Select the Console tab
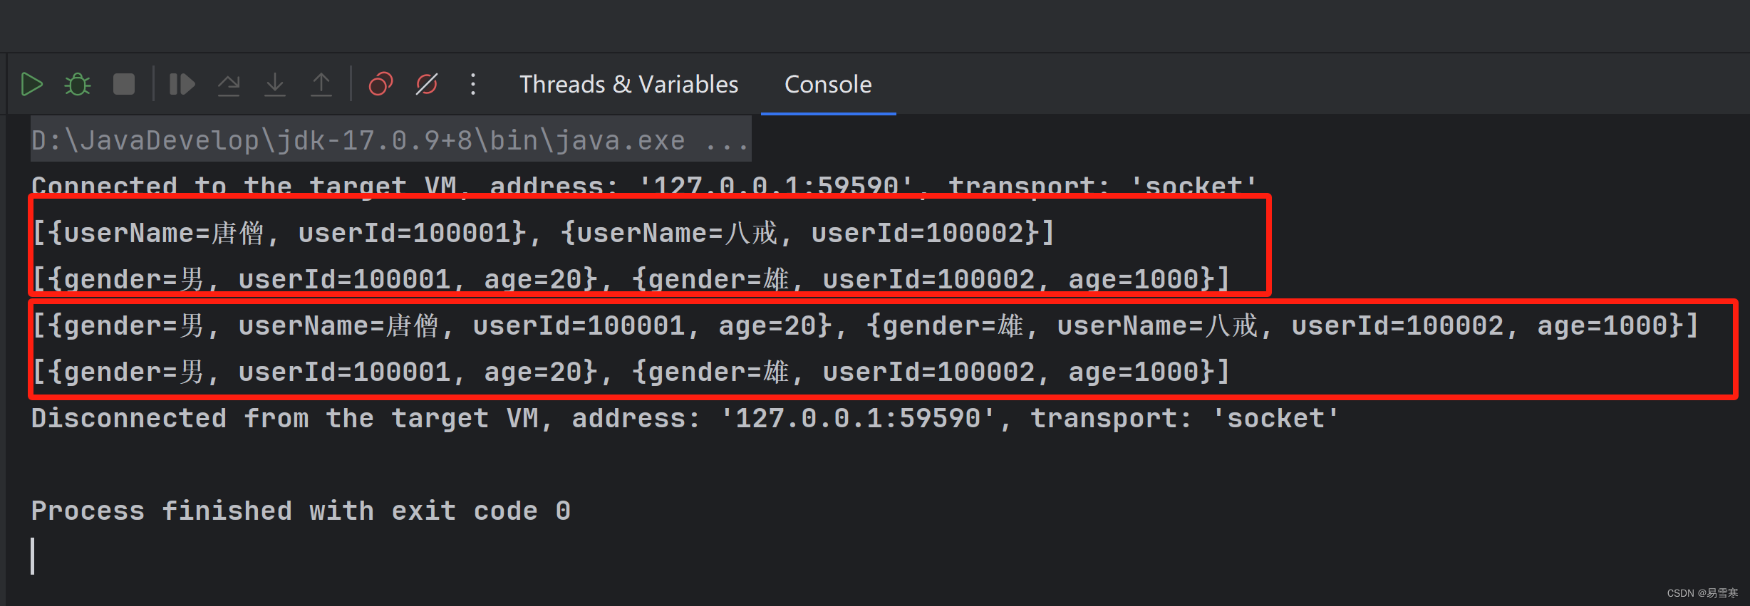Screen dimensions: 1750x606 pos(828,85)
